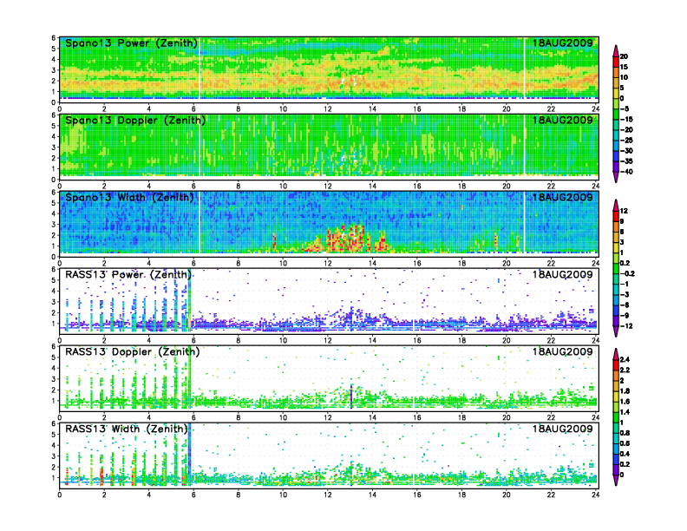This screenshot has width=687, height=531.
Task: Click the 18AUG2009 date in Spano13 Width panel
Action: (x=563, y=197)
